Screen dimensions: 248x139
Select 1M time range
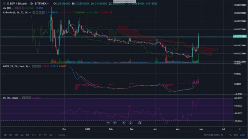coord(16,135)
